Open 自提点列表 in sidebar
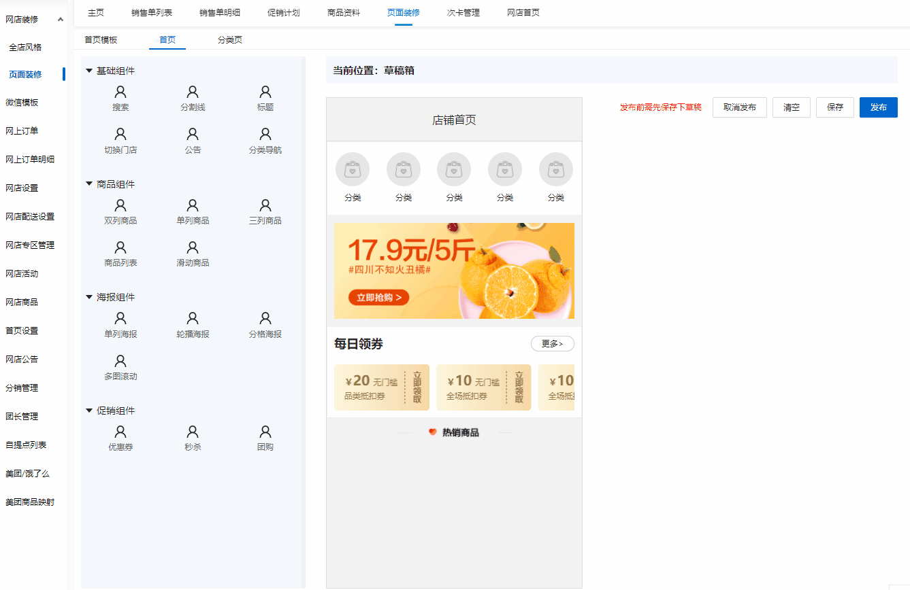The height and width of the screenshot is (590, 910). click(x=26, y=445)
